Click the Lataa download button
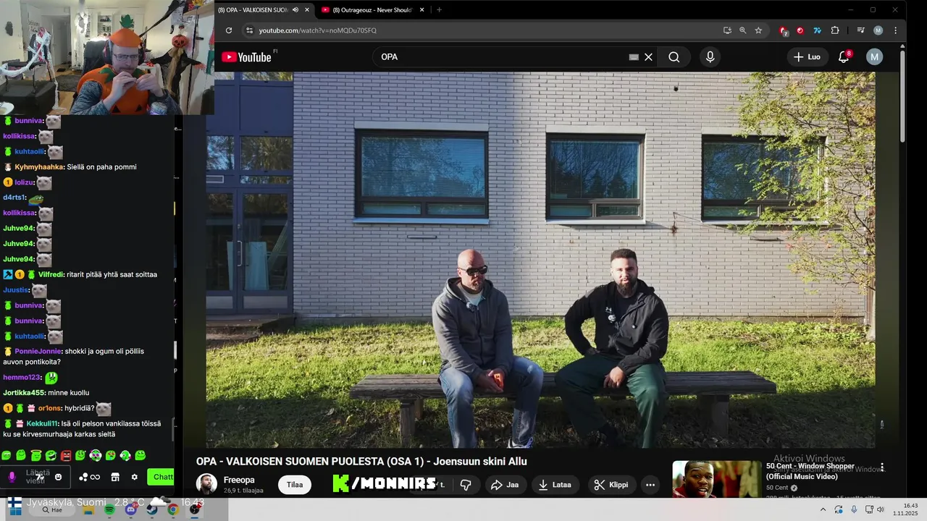927x521 pixels. pyautogui.click(x=555, y=485)
